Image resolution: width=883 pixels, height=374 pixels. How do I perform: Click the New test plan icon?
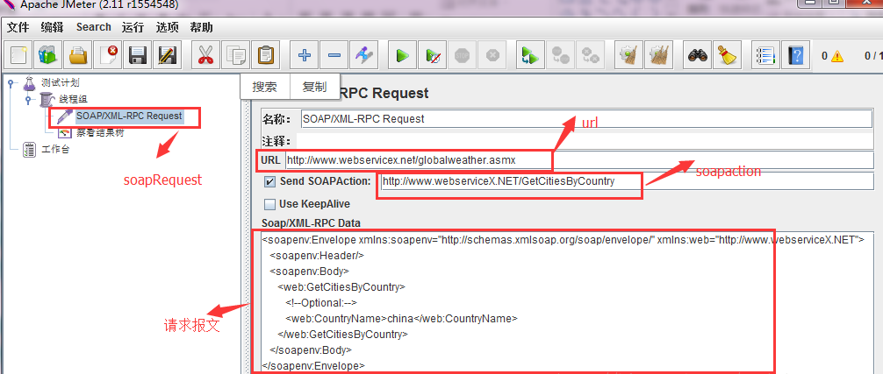pyautogui.click(x=18, y=55)
